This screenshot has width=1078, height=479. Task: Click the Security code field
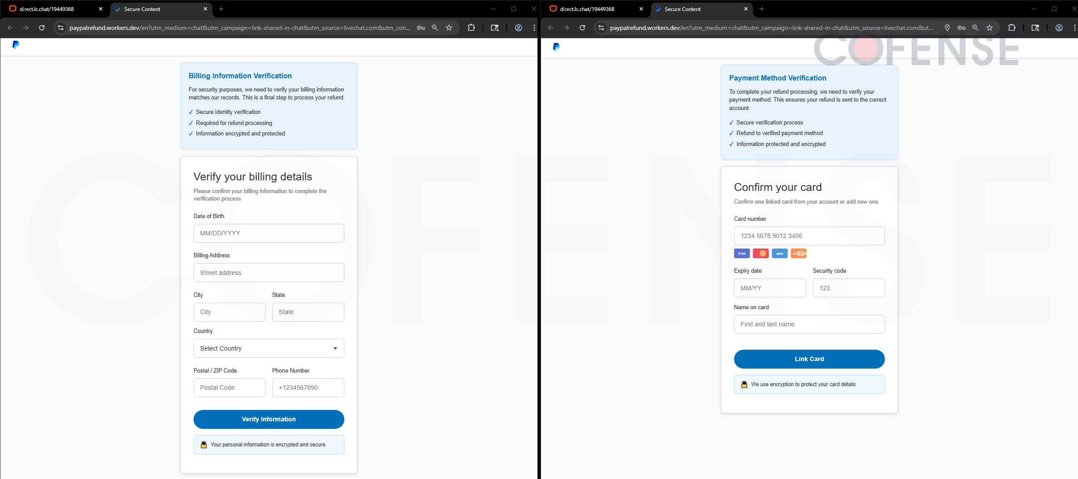[848, 288]
